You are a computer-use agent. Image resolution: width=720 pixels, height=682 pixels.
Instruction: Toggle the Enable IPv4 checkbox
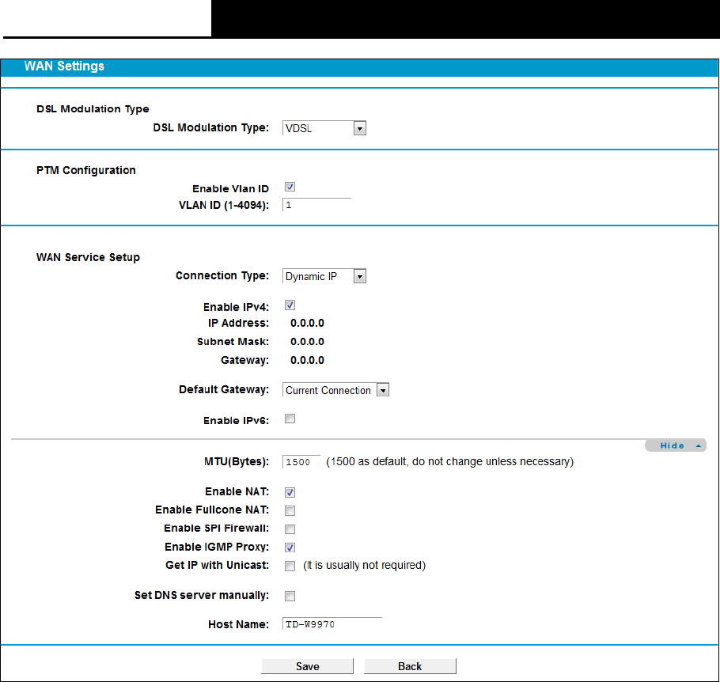pos(290,305)
